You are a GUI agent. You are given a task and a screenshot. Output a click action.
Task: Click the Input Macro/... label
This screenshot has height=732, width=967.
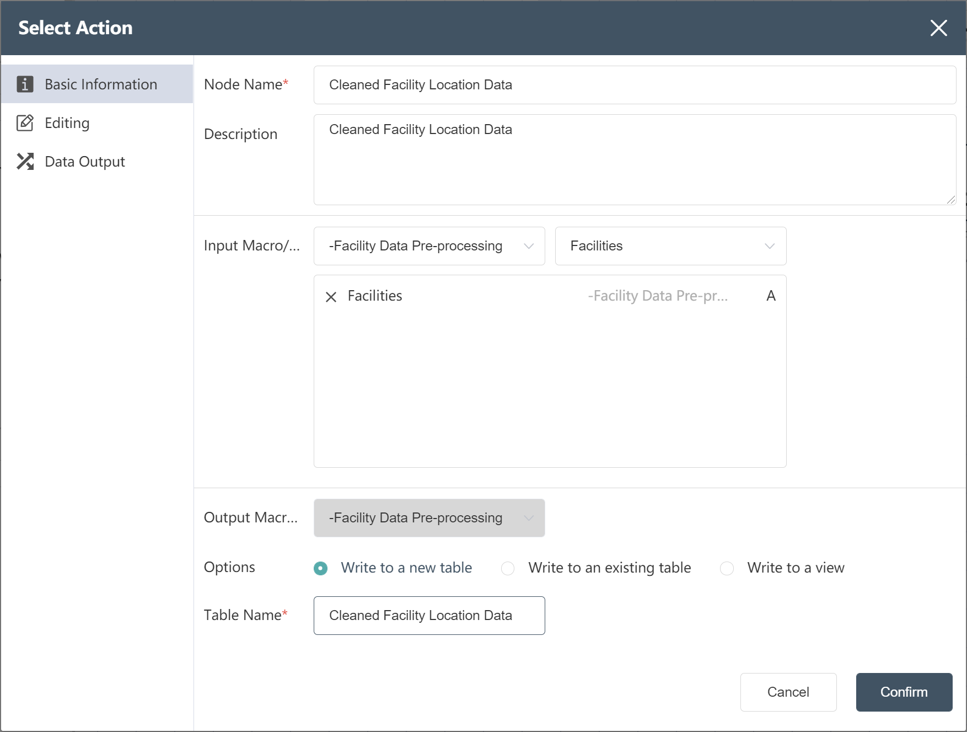click(x=252, y=245)
